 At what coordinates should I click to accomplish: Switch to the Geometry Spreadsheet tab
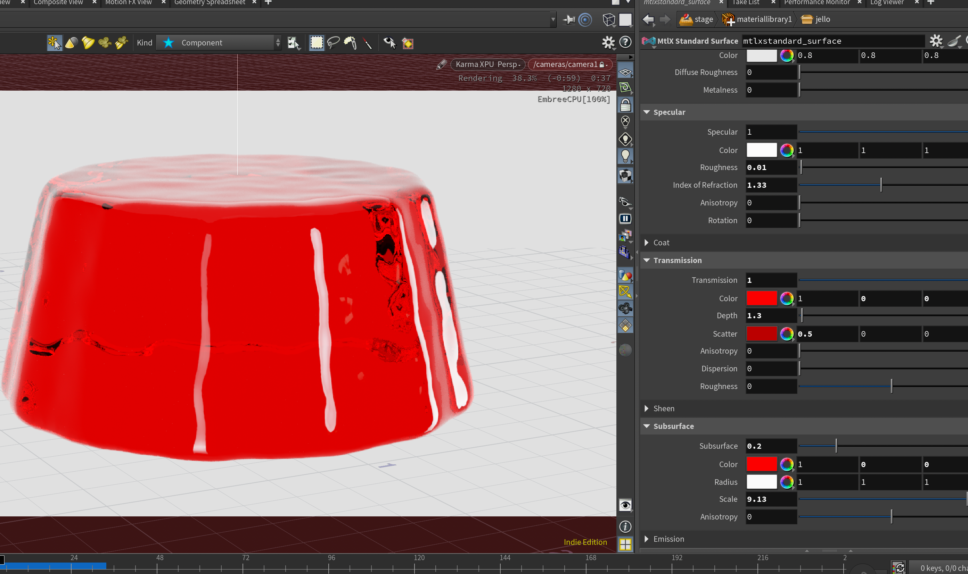[x=210, y=2]
